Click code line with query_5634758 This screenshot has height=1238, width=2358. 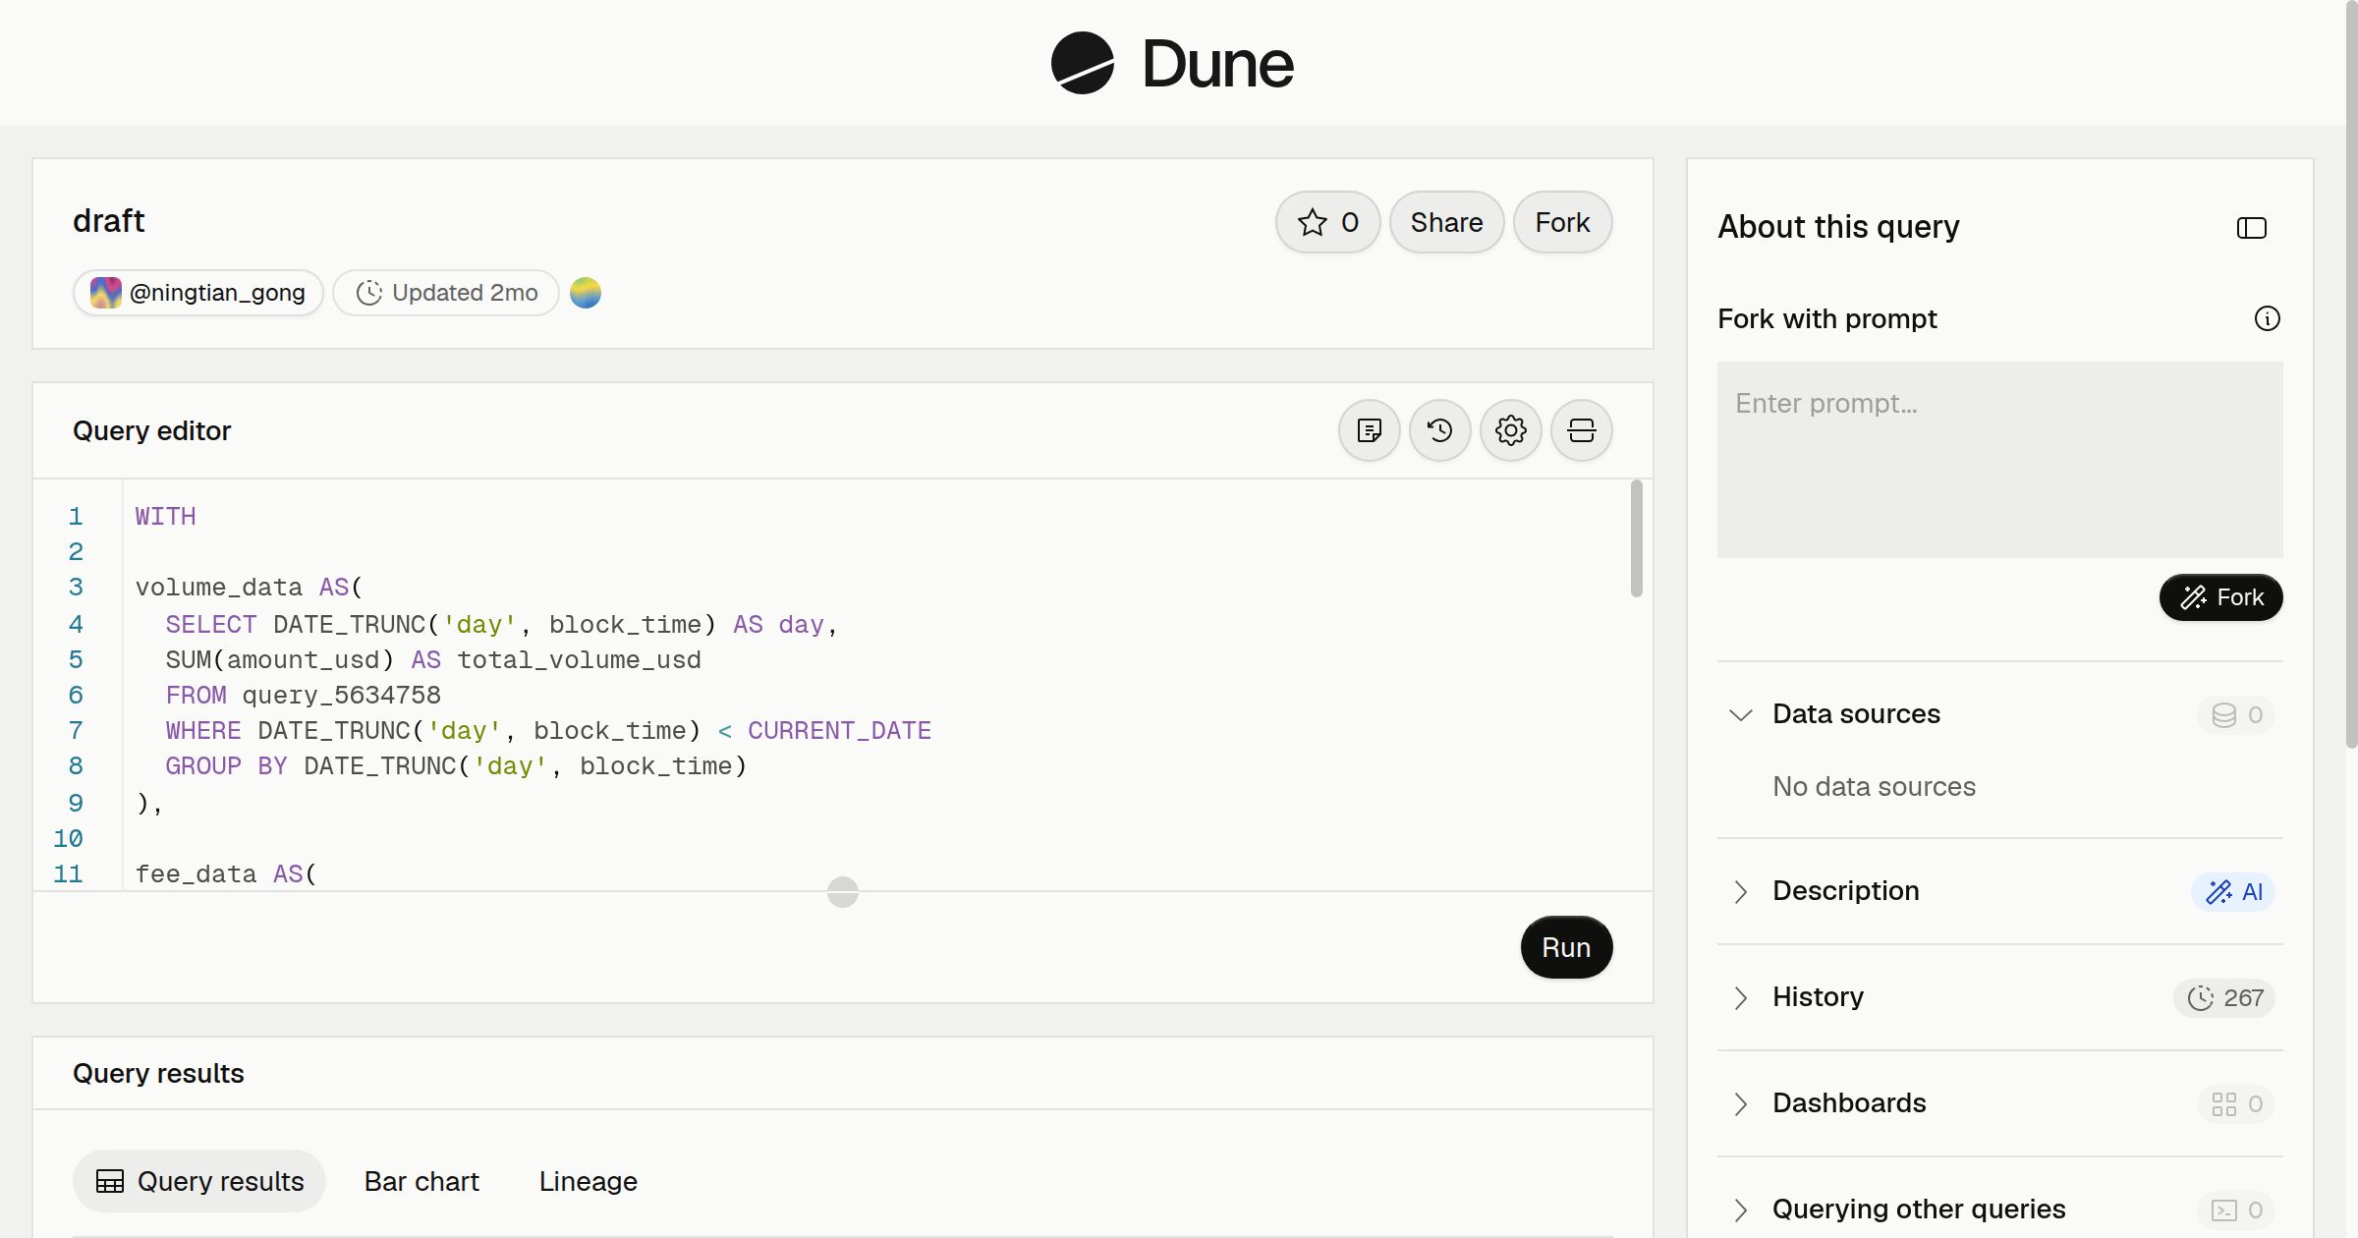click(303, 696)
